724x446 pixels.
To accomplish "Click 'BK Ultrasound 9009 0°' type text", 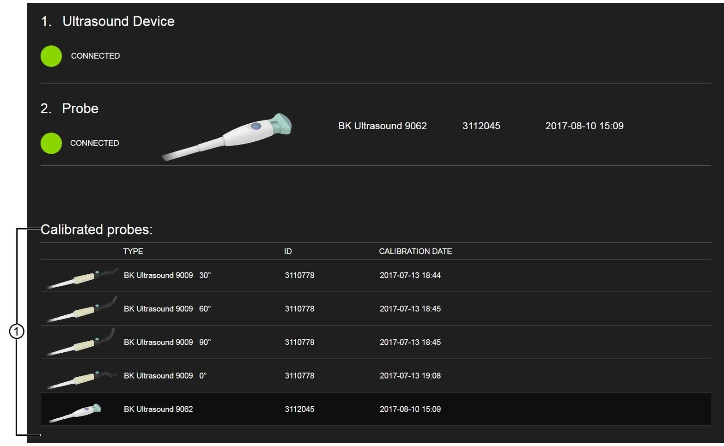I will [165, 376].
